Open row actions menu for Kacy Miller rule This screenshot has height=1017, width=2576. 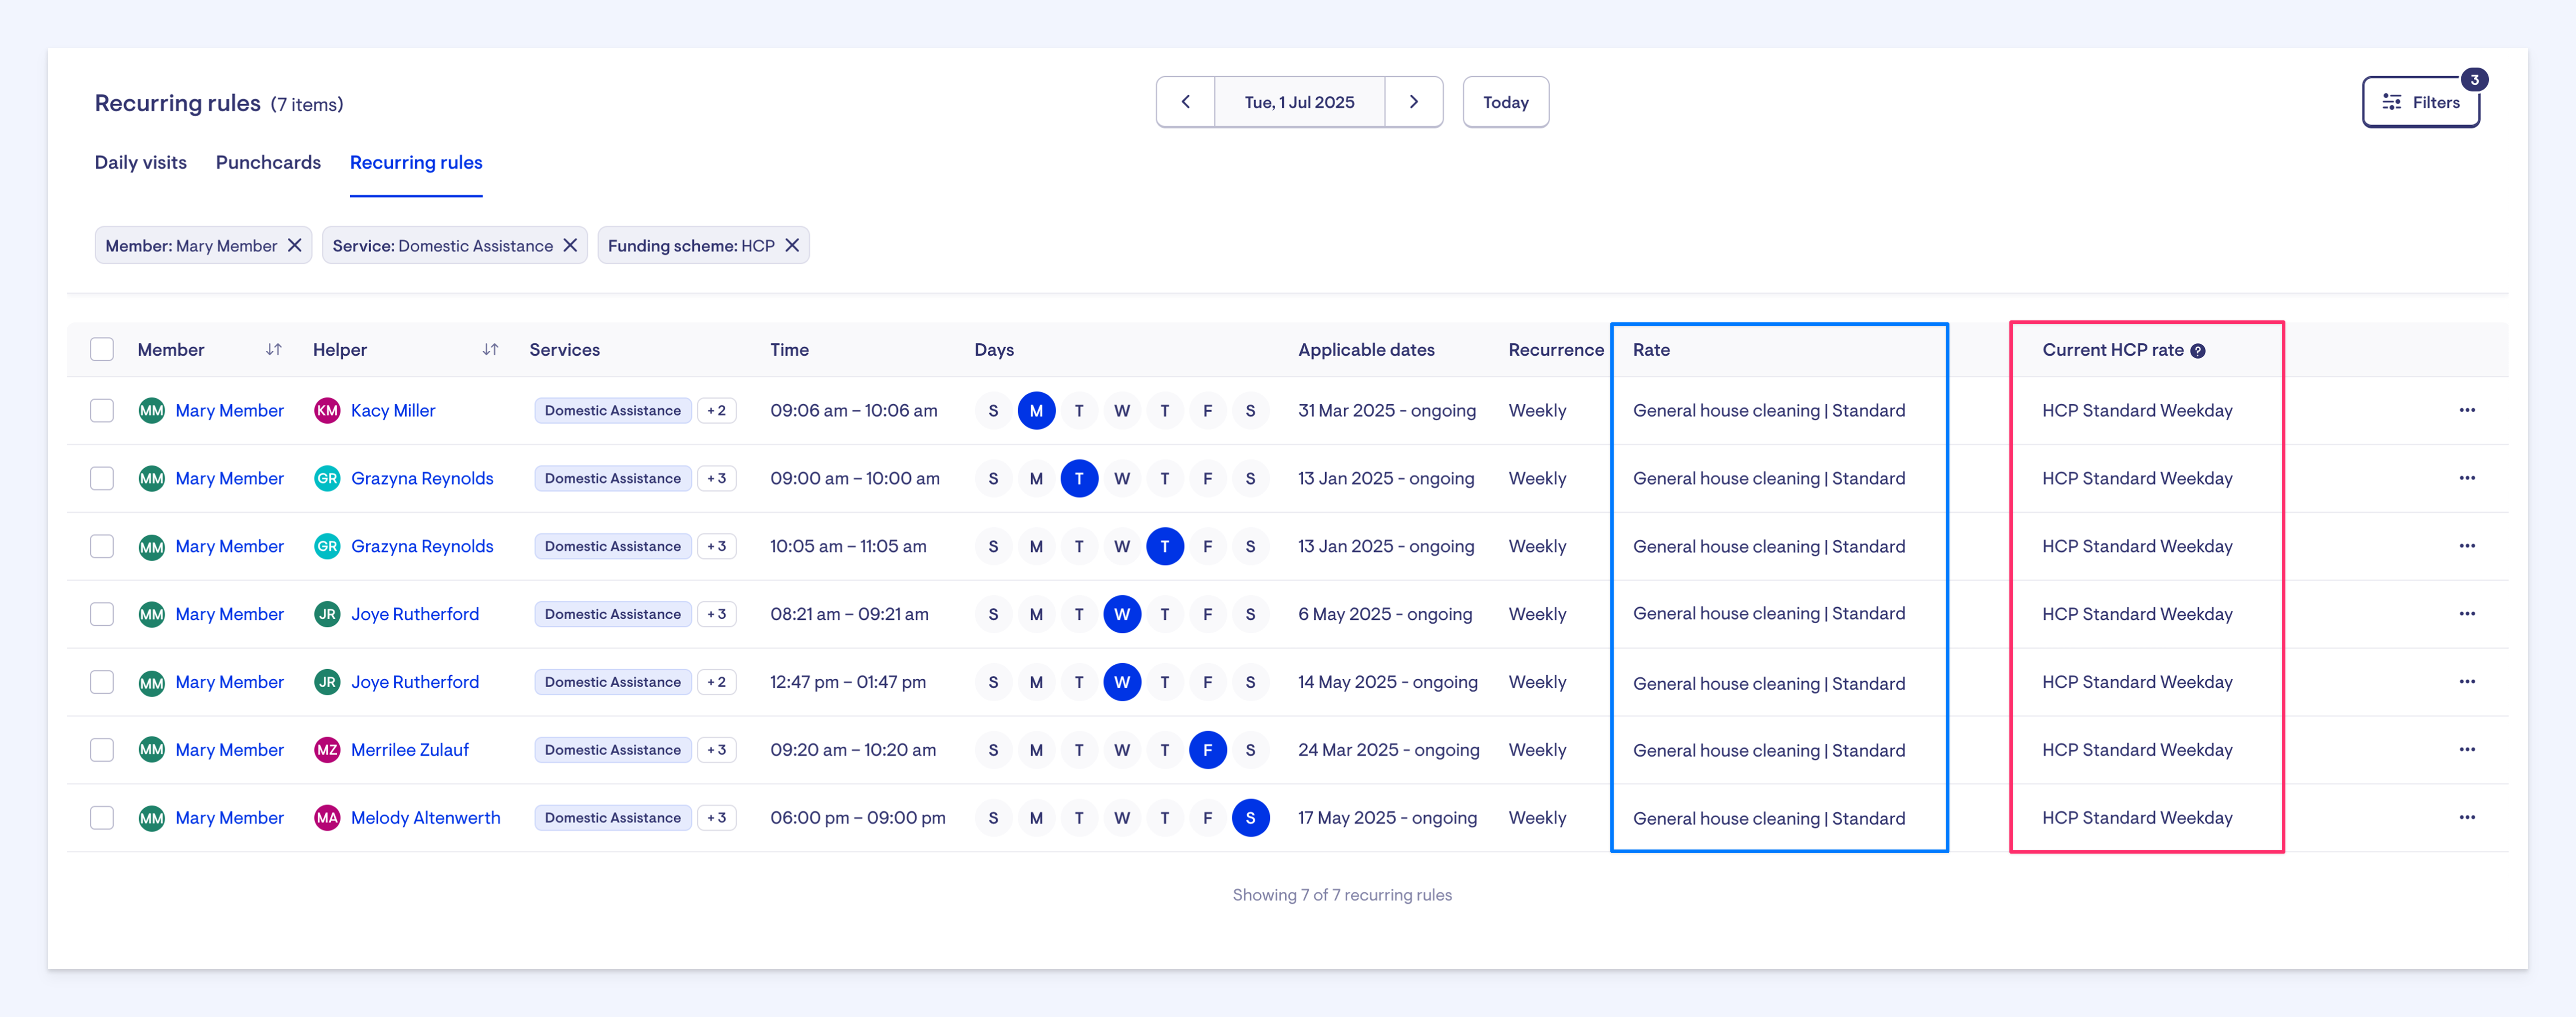[2467, 410]
